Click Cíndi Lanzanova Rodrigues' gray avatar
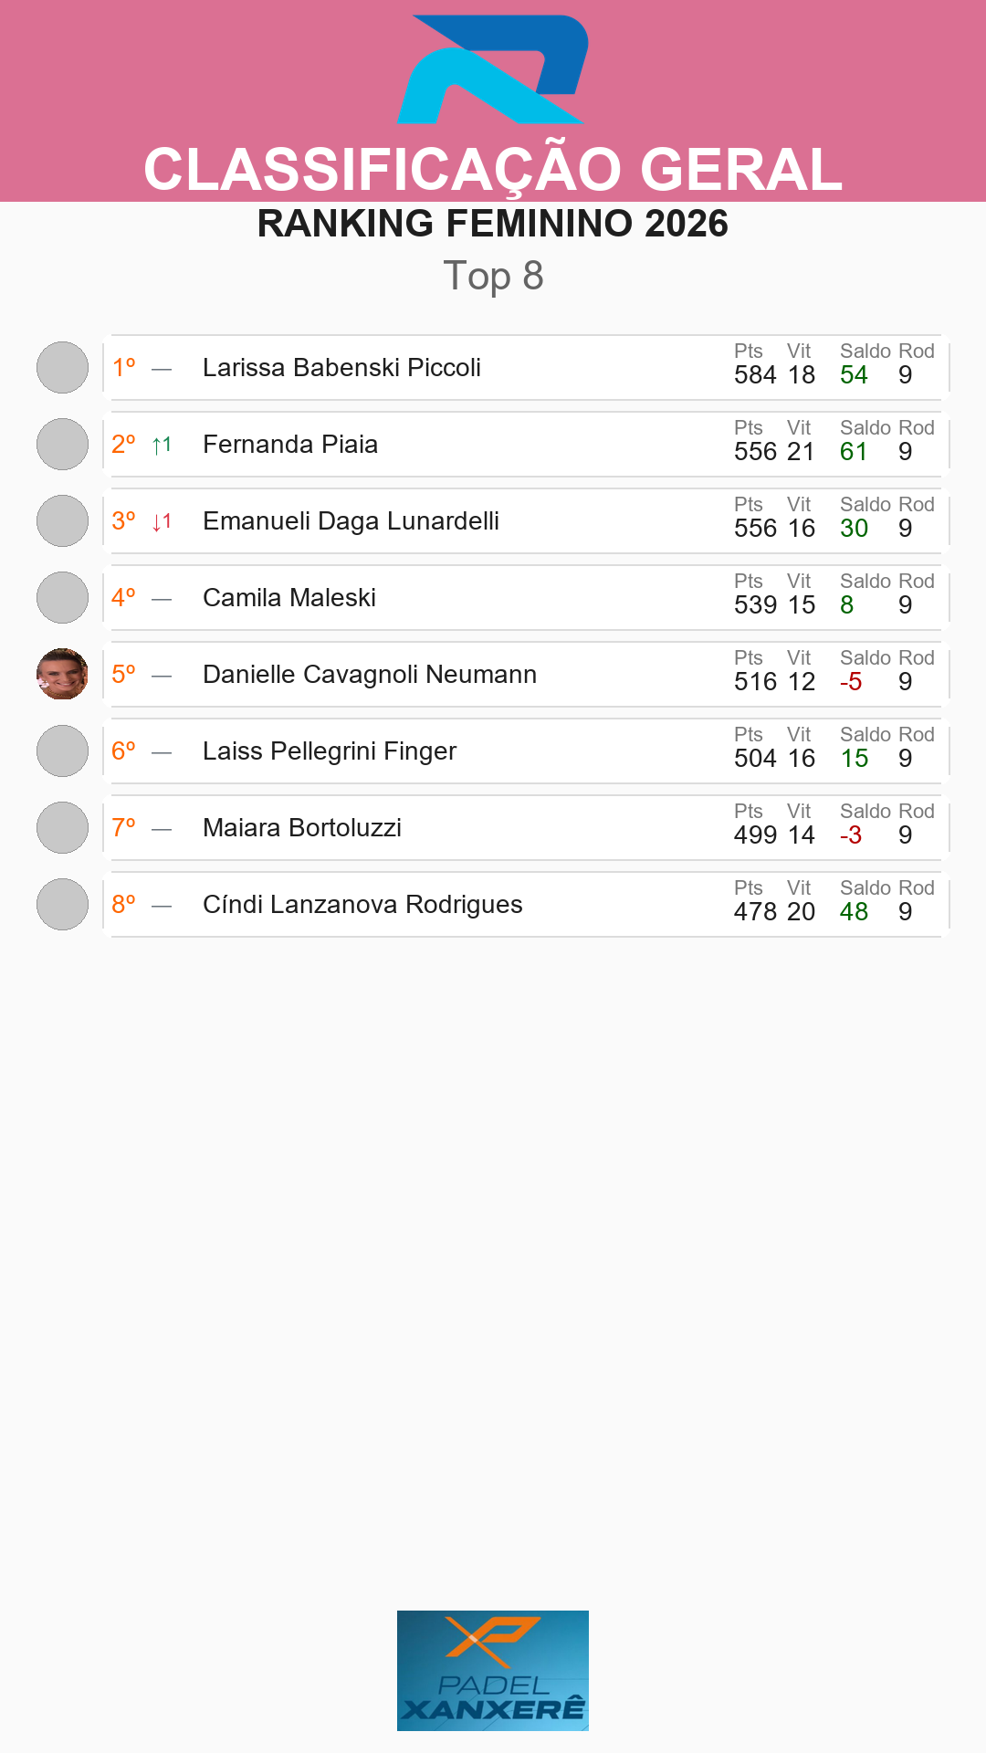The image size is (986, 1753). click(62, 905)
